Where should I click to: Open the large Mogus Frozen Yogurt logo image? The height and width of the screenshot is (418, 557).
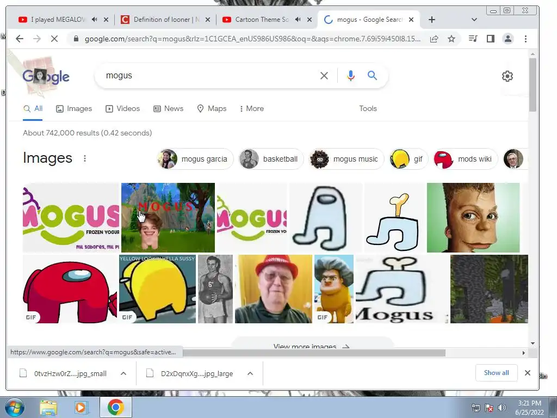click(71, 218)
